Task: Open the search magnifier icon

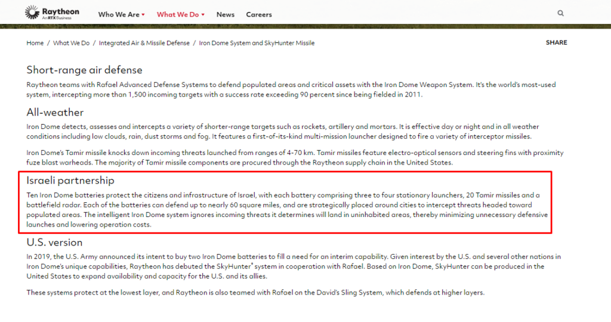Action: click(560, 13)
